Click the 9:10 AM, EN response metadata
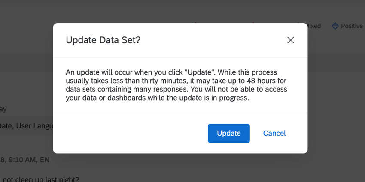Viewport: 365px width, 182px height. pyautogui.click(x=26, y=160)
